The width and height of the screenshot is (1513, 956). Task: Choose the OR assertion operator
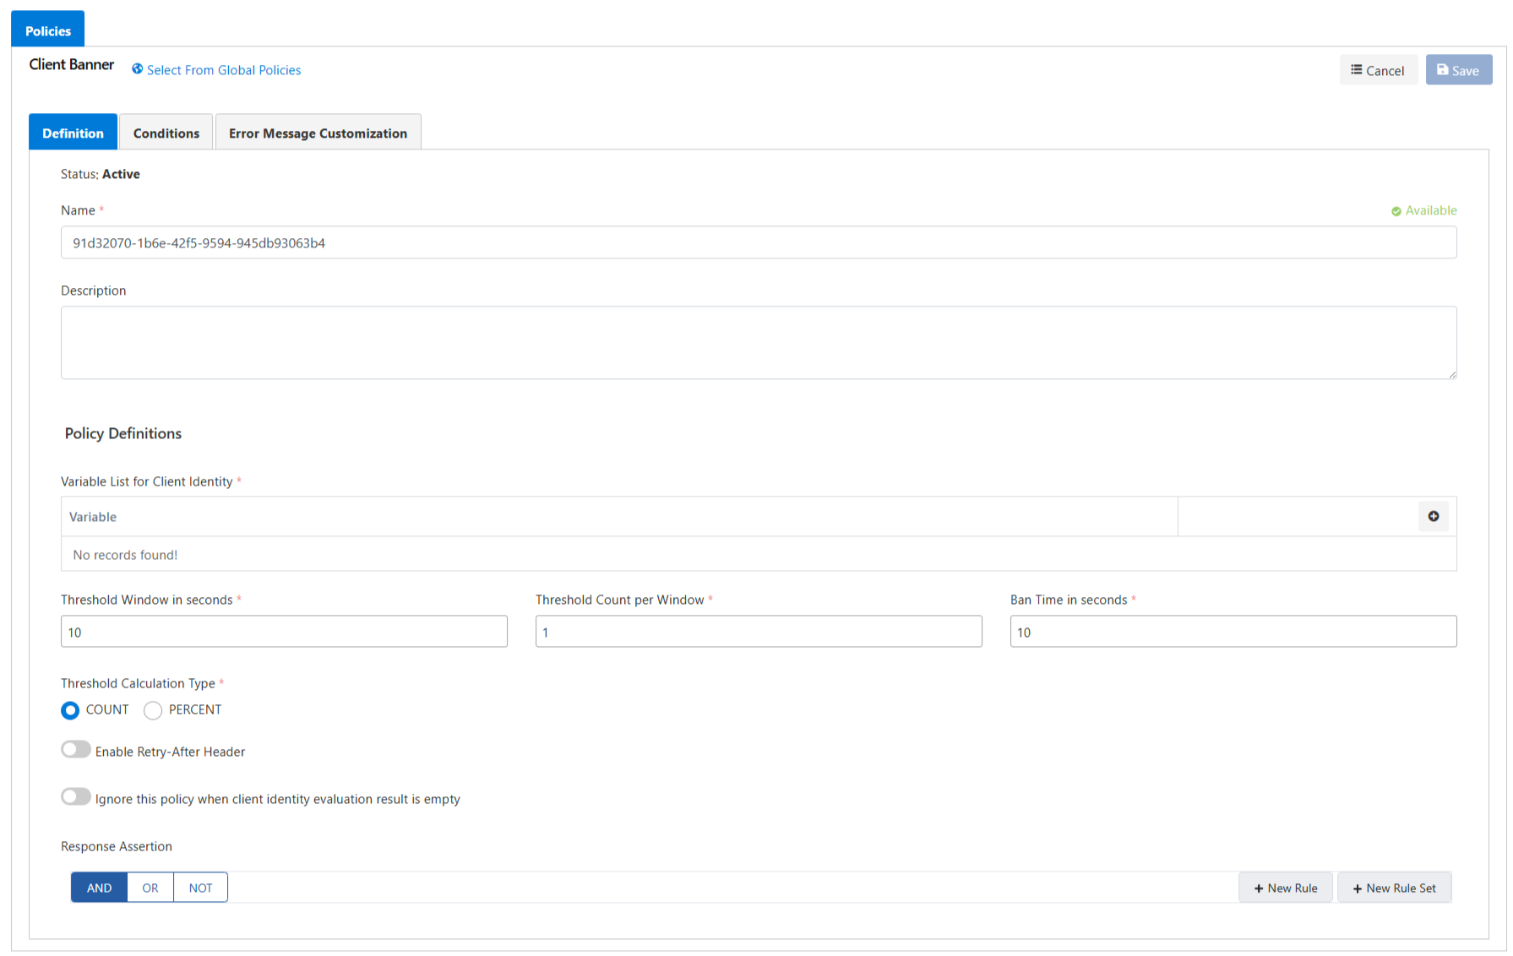(150, 888)
